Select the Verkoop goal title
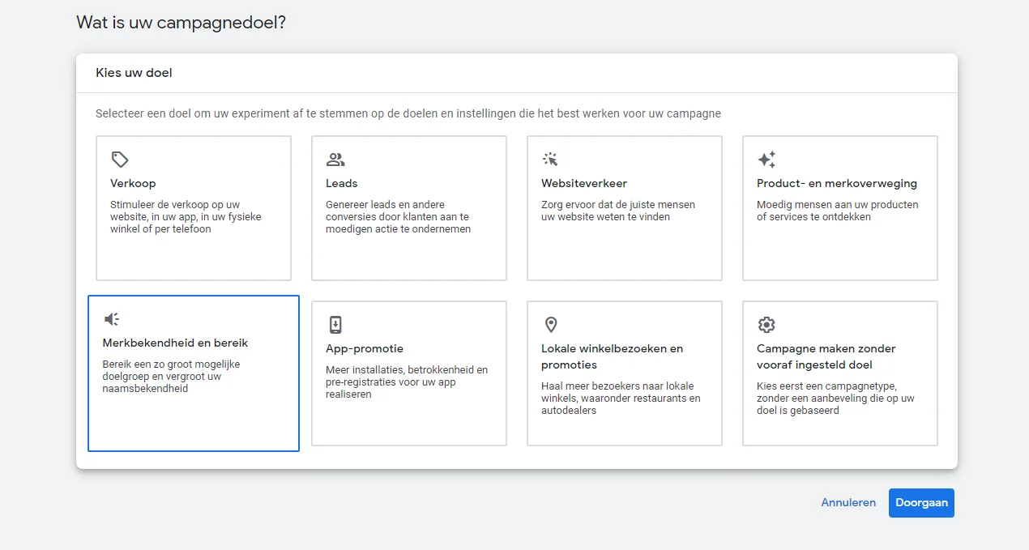This screenshot has width=1029, height=550. click(133, 184)
